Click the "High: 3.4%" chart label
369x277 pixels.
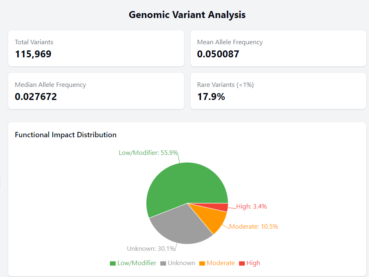pos(251,207)
